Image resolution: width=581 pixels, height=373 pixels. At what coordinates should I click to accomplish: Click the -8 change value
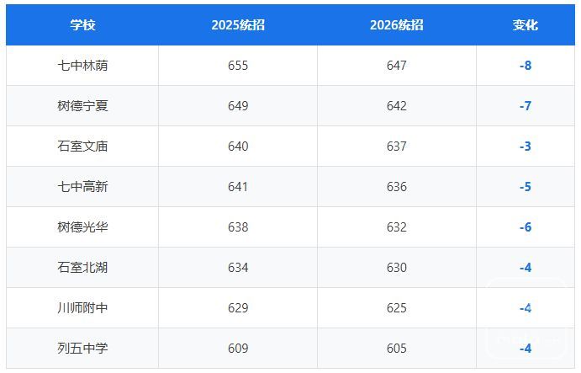(526, 66)
